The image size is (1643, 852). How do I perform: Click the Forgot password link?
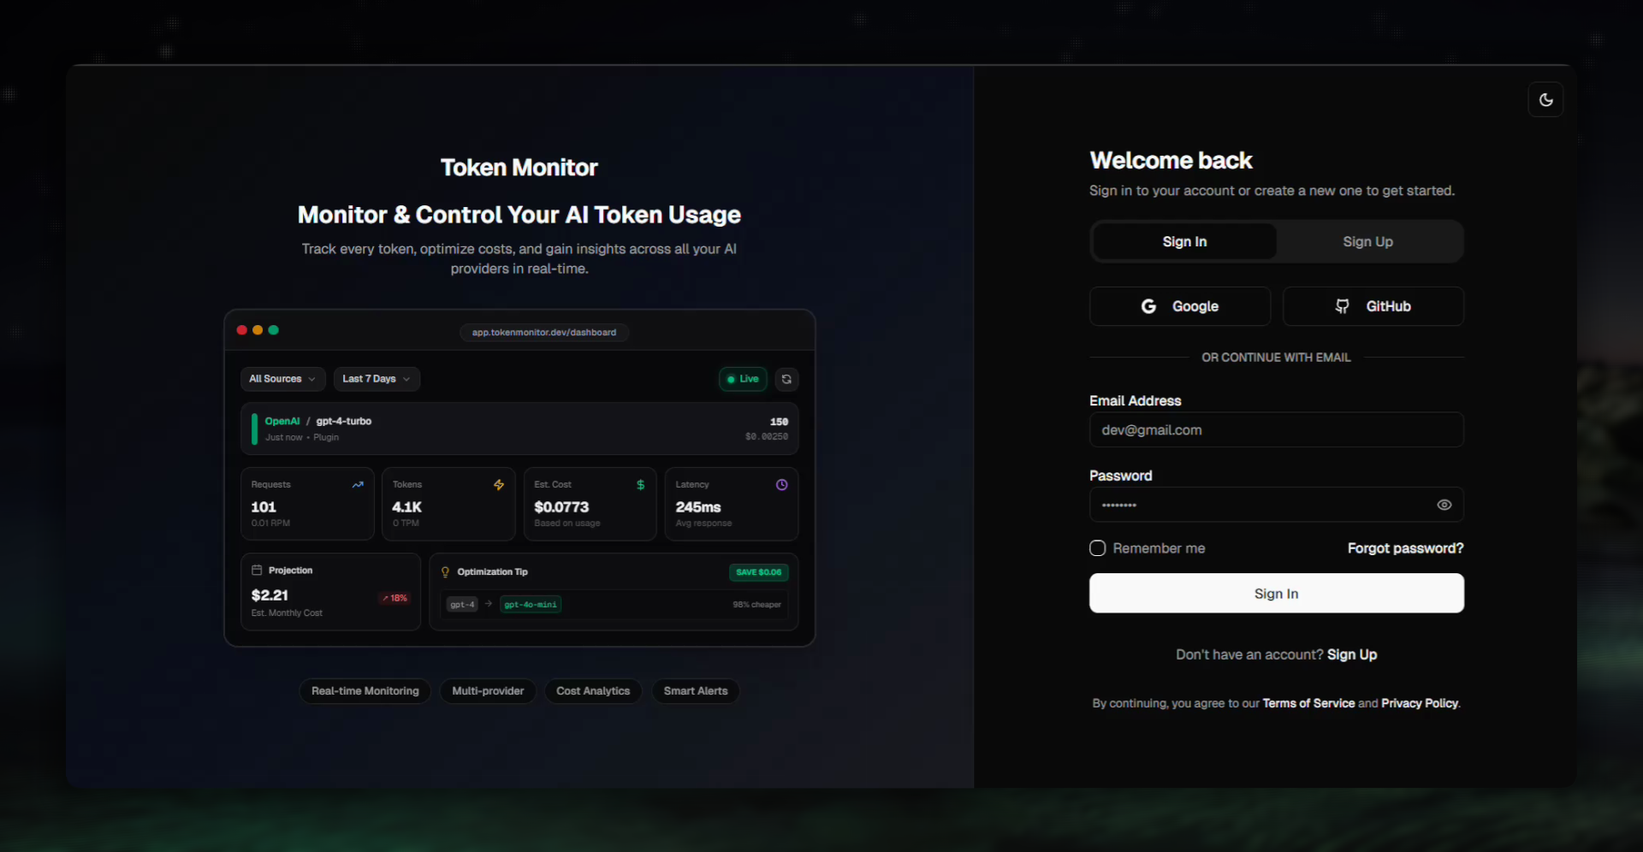[1406, 548]
